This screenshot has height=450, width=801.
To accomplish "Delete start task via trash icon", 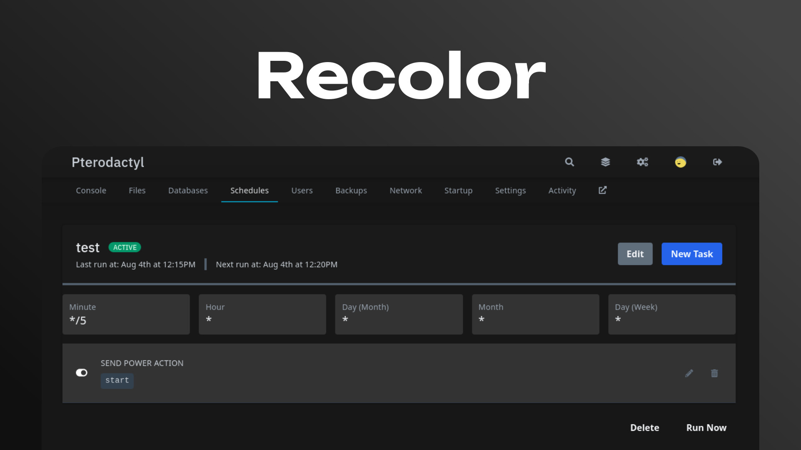I will pos(715,373).
